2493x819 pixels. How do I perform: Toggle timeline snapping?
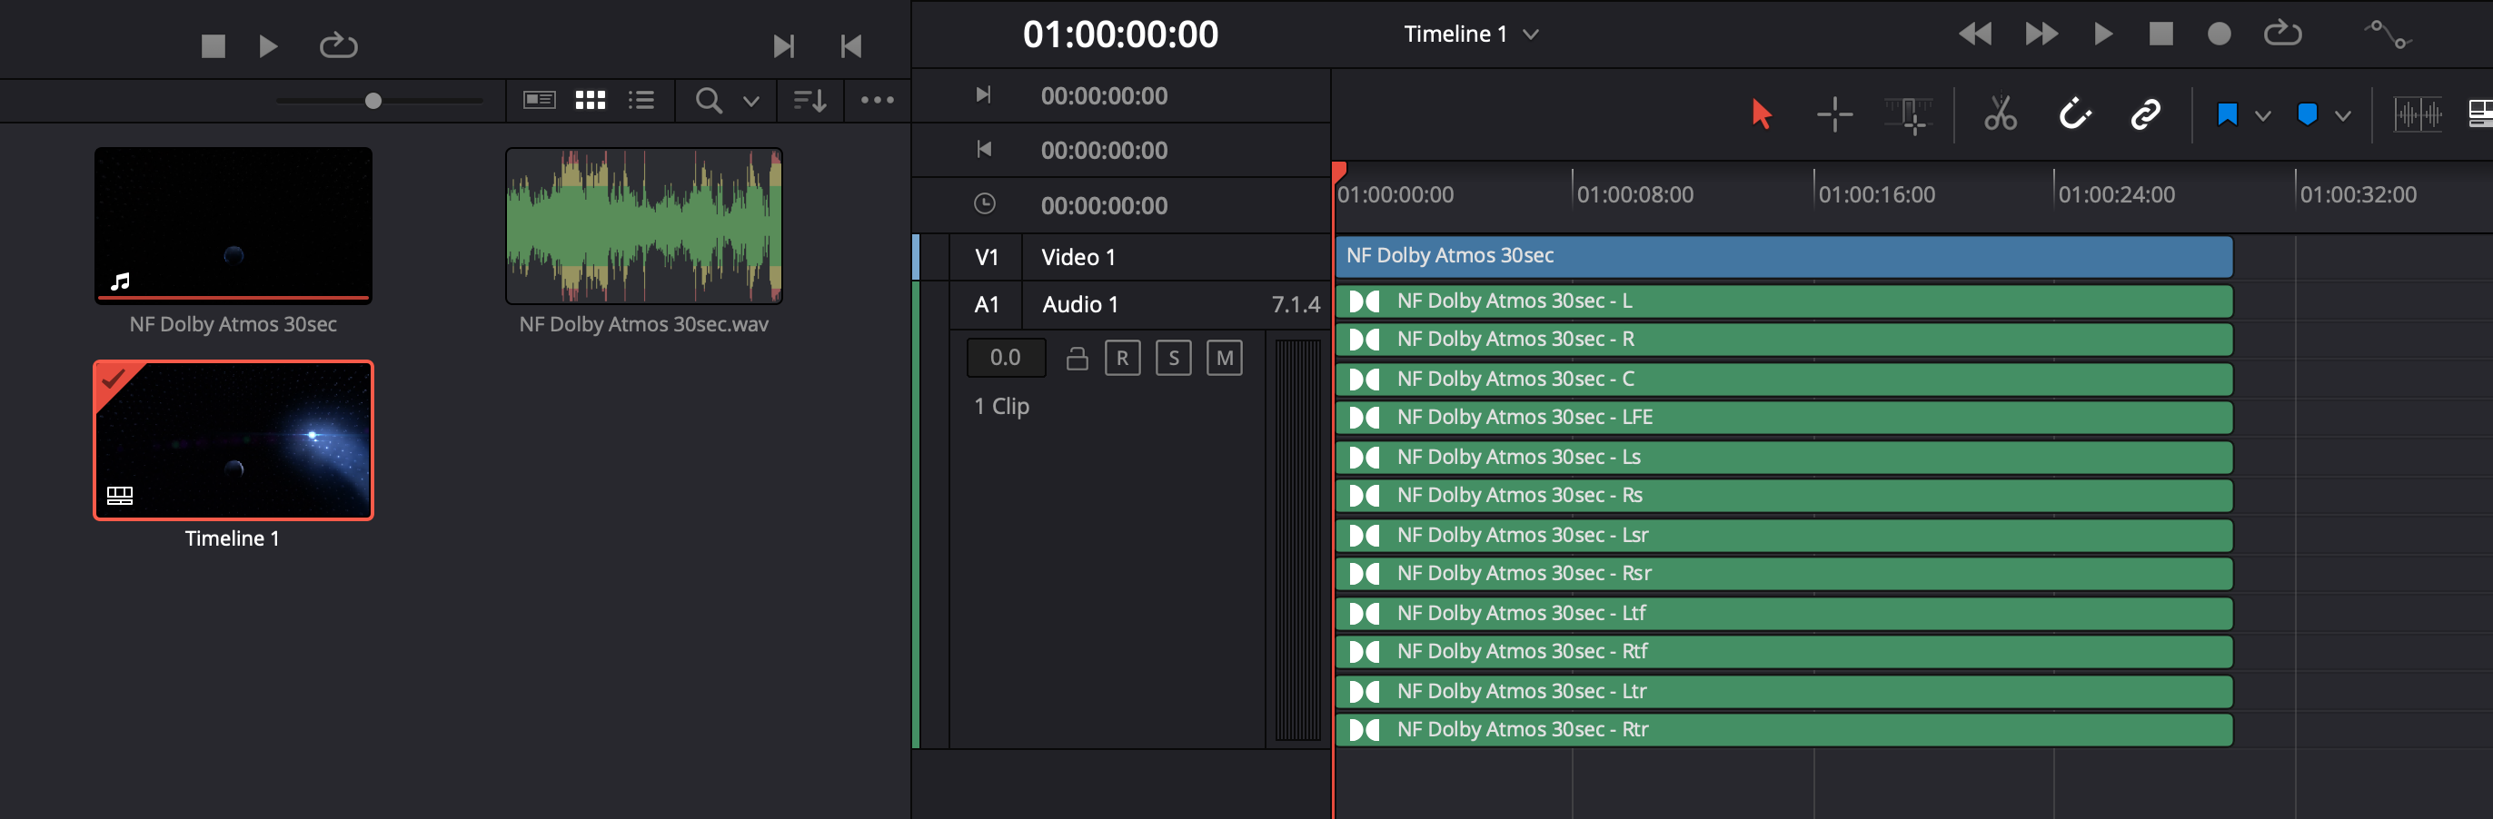(x=2074, y=114)
